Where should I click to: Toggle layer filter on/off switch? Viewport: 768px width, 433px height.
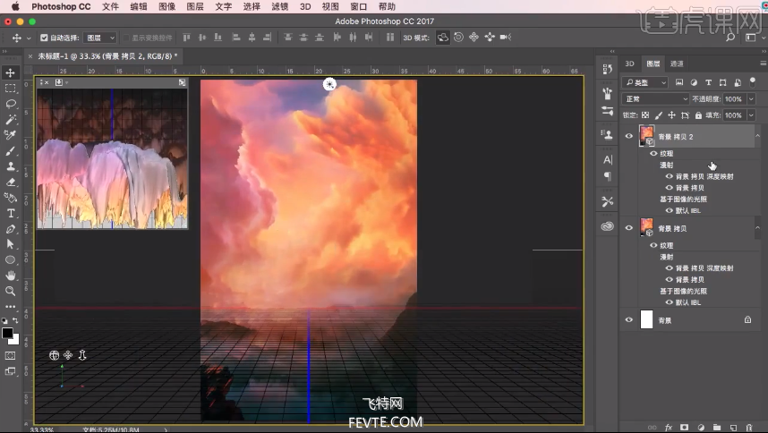(753, 81)
